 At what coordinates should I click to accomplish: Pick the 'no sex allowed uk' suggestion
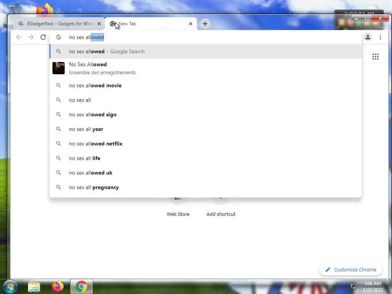click(x=206, y=173)
